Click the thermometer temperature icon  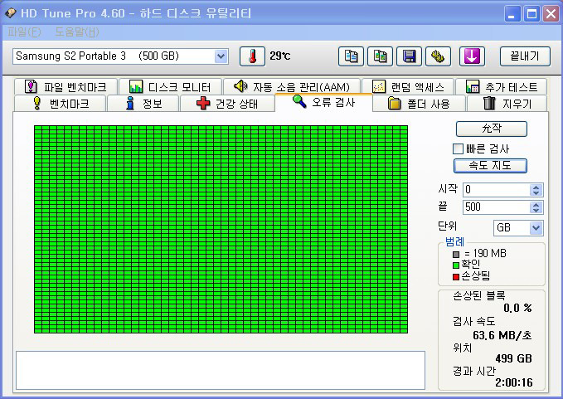point(252,56)
